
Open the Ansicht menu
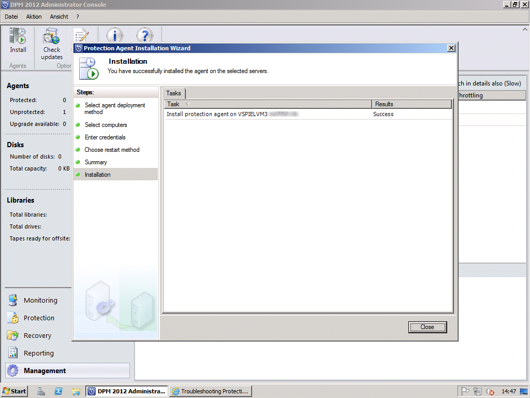[x=59, y=17]
